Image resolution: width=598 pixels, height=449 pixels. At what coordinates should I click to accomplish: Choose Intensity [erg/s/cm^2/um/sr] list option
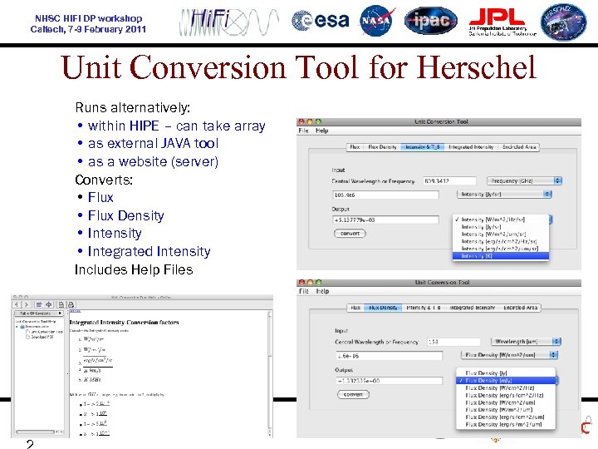500,249
